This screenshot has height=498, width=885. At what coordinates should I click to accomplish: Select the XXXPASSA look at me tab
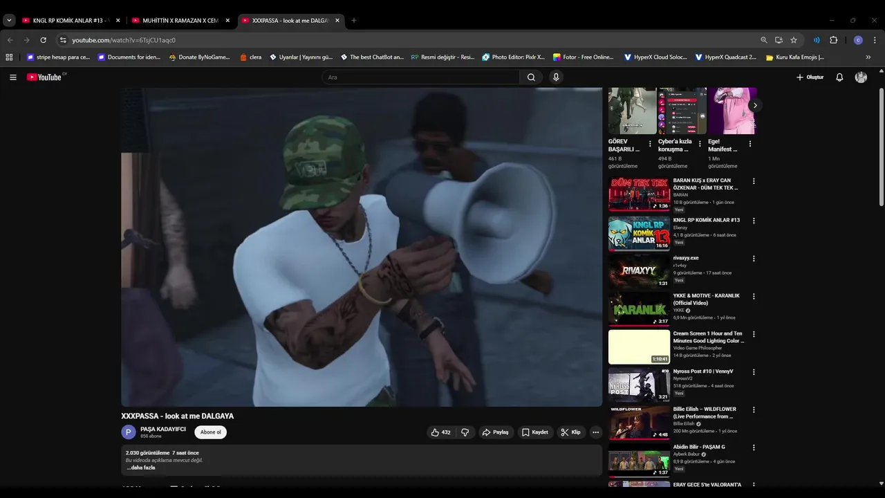click(290, 21)
